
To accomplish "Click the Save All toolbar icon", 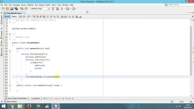I will [x=16, y=9].
